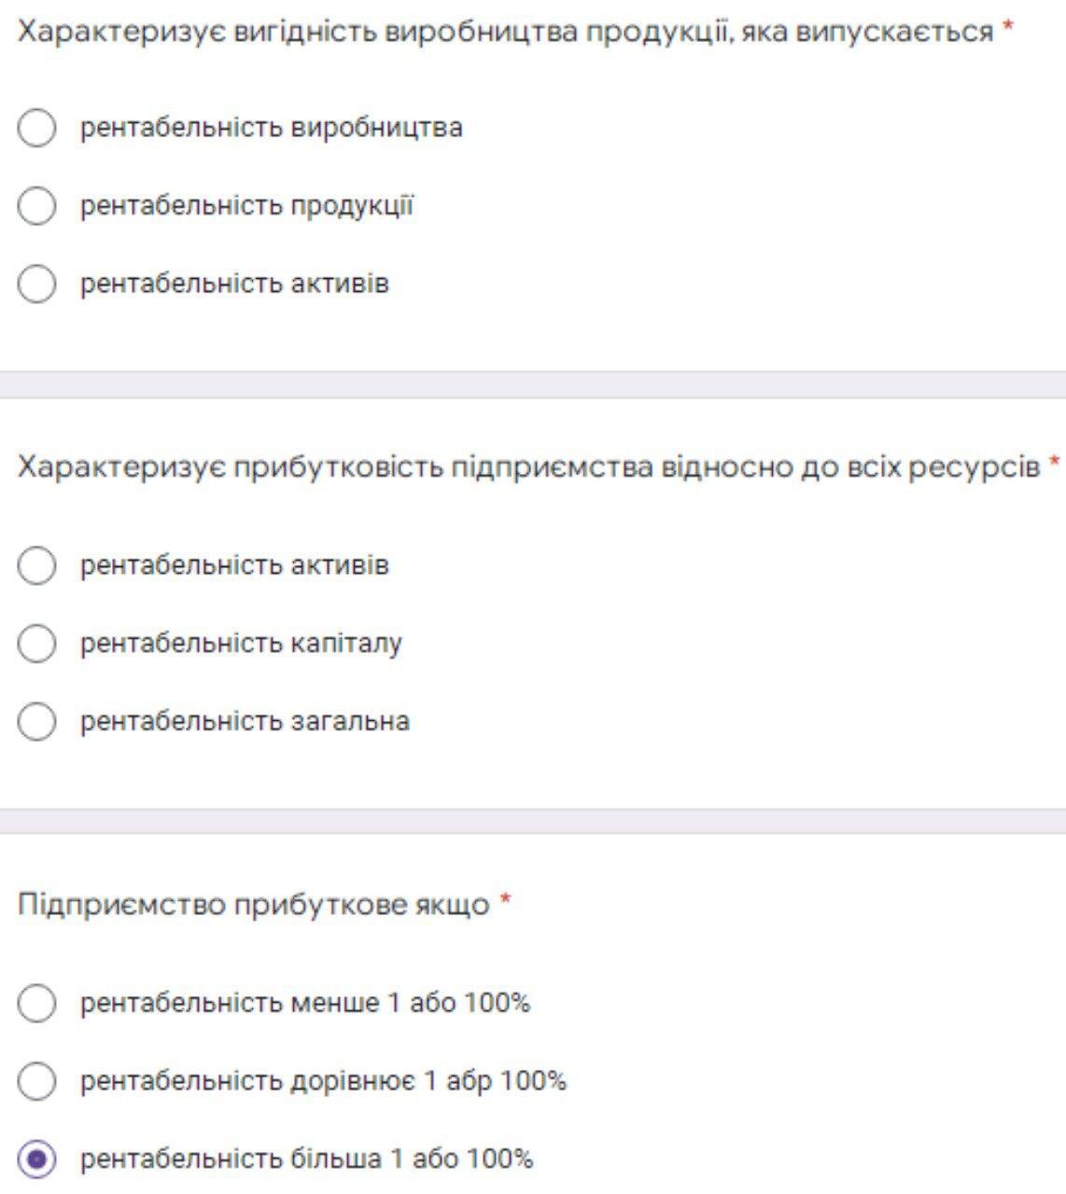Click 'рентабельність активів' label under resources question
Screen dimensions: 1066x1194
pos(234,565)
